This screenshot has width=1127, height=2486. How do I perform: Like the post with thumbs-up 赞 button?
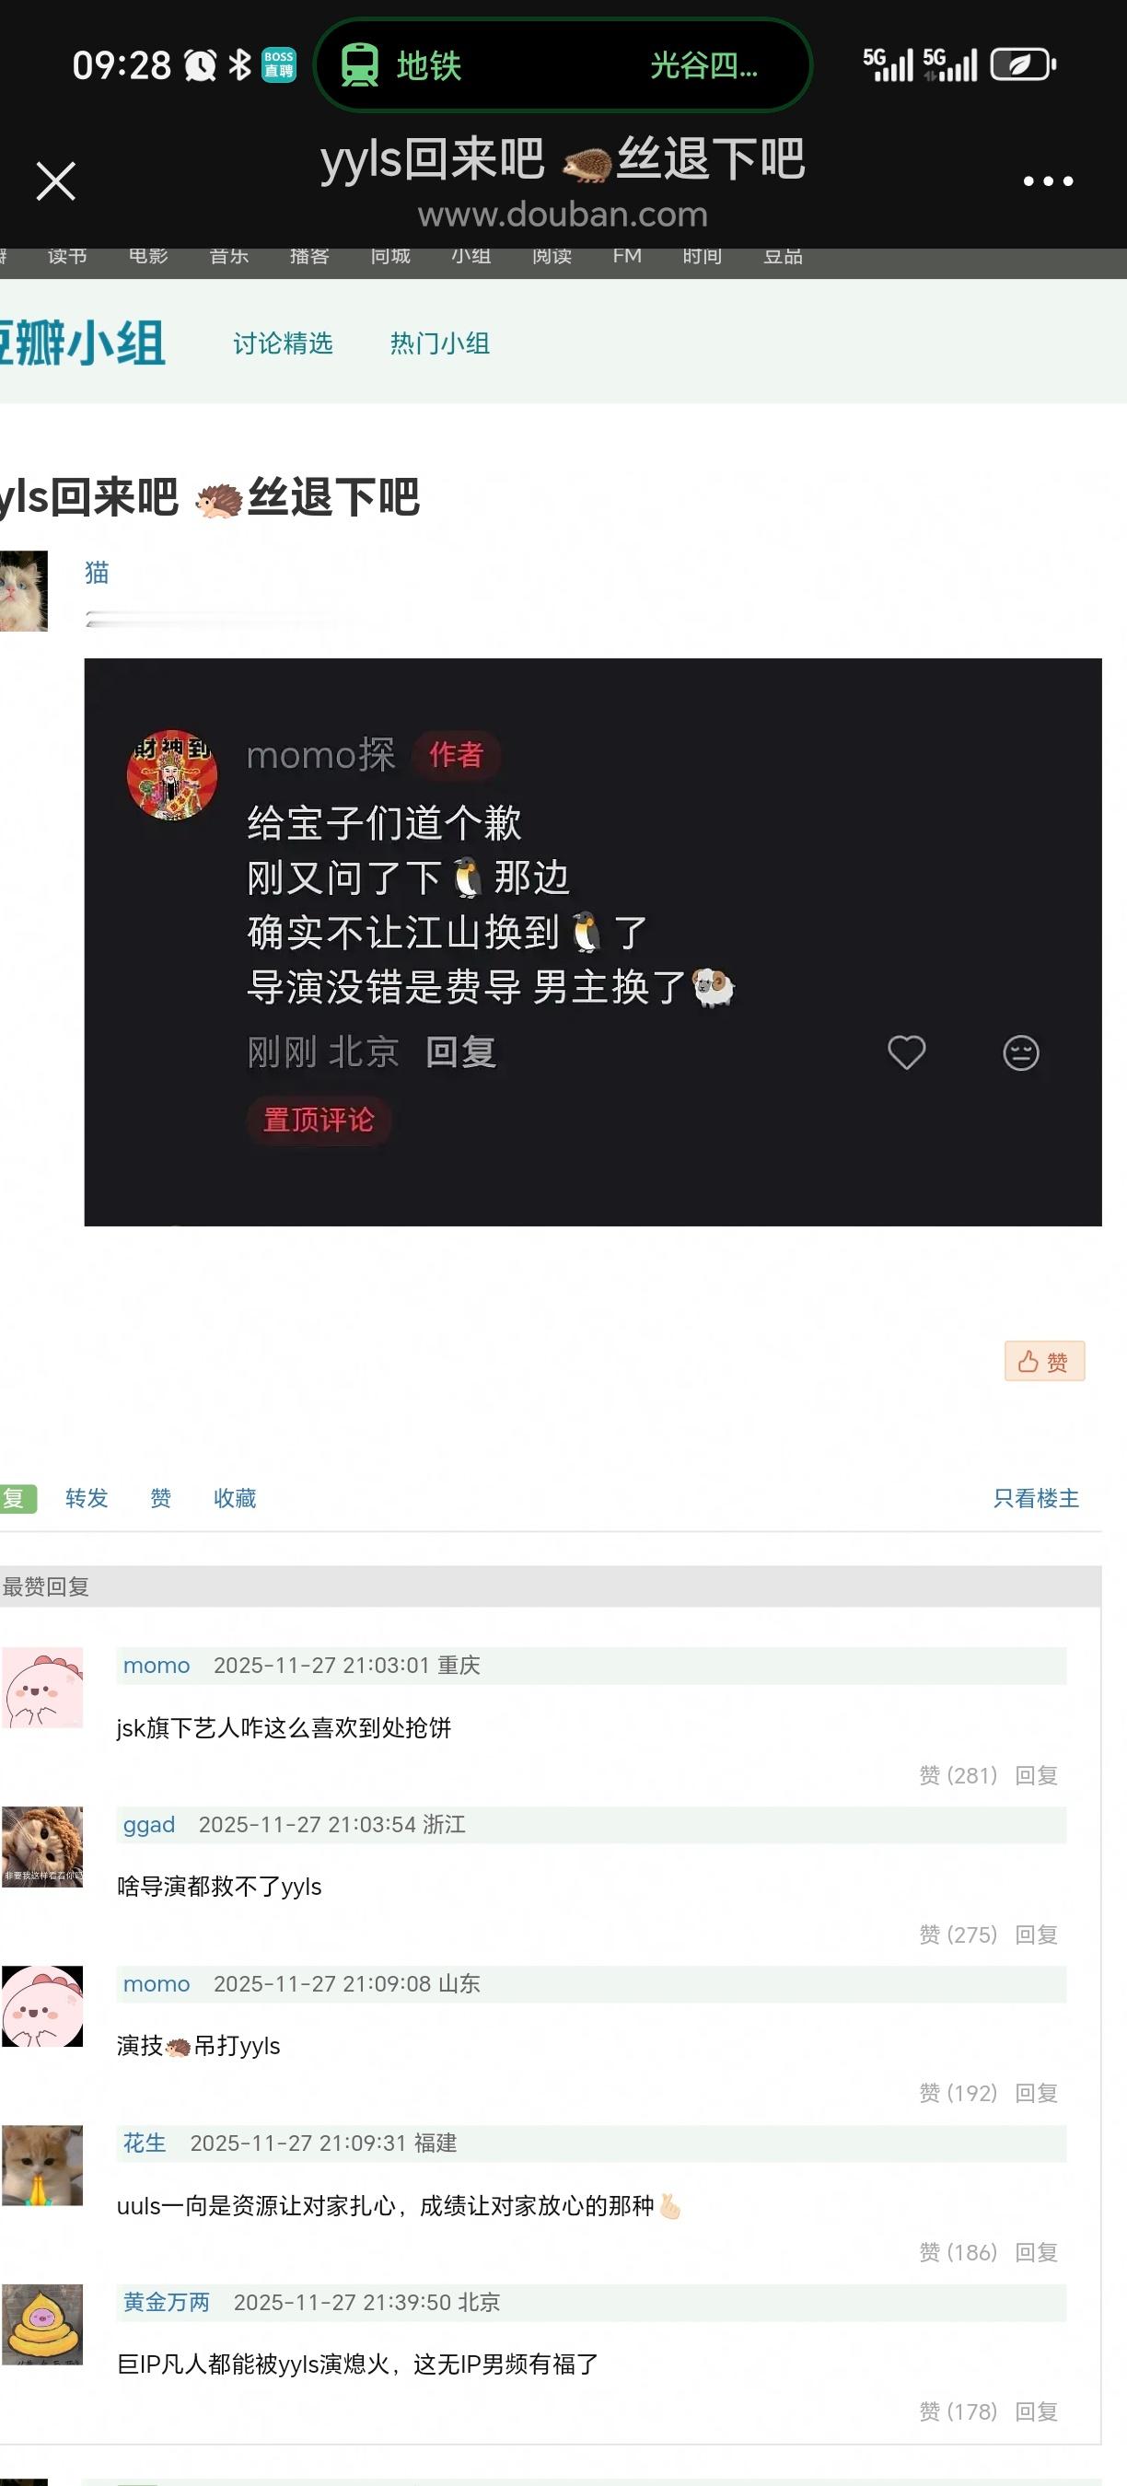click(x=1044, y=1361)
